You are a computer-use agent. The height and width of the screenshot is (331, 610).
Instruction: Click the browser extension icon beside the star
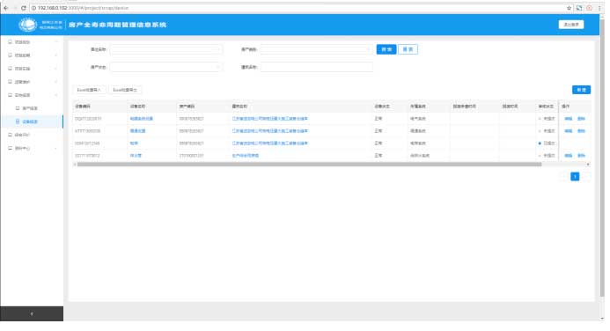pos(579,8)
